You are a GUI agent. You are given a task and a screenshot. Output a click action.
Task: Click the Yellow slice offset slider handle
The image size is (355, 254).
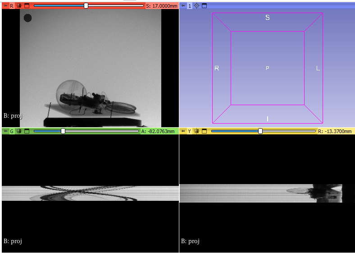(260, 131)
